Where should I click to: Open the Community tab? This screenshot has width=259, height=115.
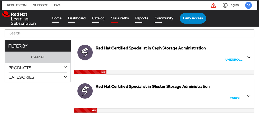tap(164, 18)
